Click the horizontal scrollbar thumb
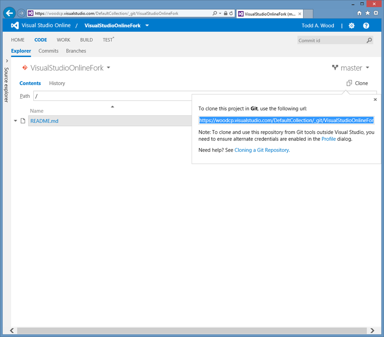Image resolution: width=384 pixels, height=337 pixels. coord(192,330)
